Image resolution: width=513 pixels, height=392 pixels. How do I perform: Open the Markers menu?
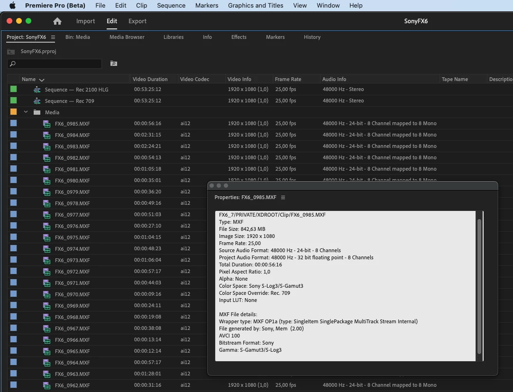207,5
